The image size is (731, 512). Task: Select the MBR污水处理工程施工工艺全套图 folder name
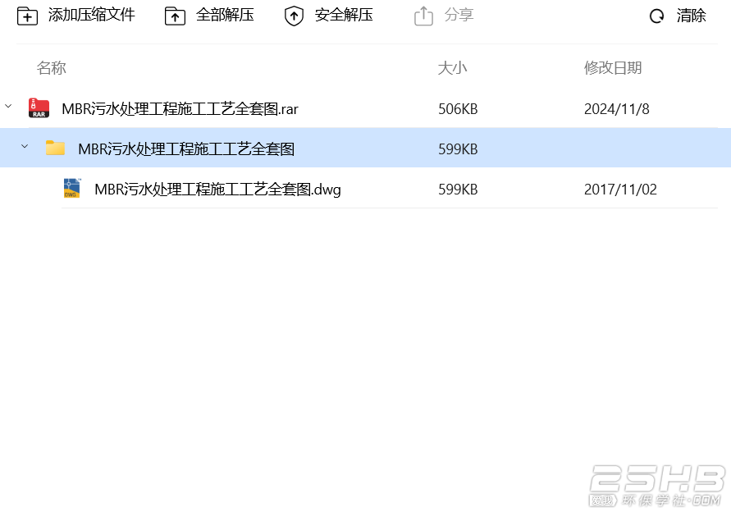pyautogui.click(x=186, y=149)
